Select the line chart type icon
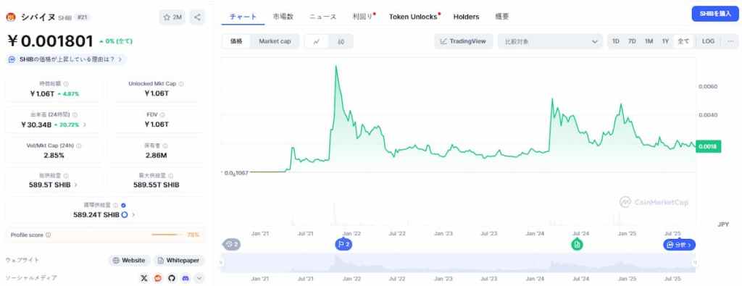Screen dimensions: 742x286 click(x=317, y=41)
